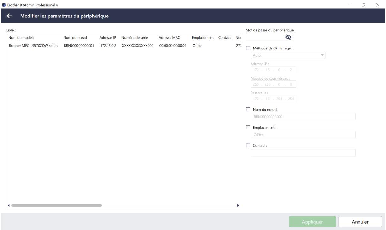Image resolution: width=386 pixels, height=230 pixels.
Task: Sort by Nom du modèle column header
Action: click(x=22, y=38)
